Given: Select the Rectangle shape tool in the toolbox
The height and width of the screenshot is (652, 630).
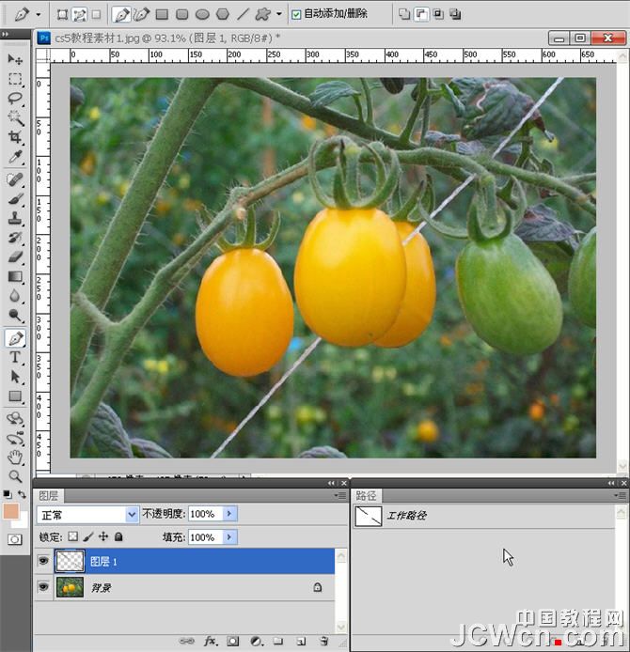Looking at the screenshot, I should coord(15,396).
